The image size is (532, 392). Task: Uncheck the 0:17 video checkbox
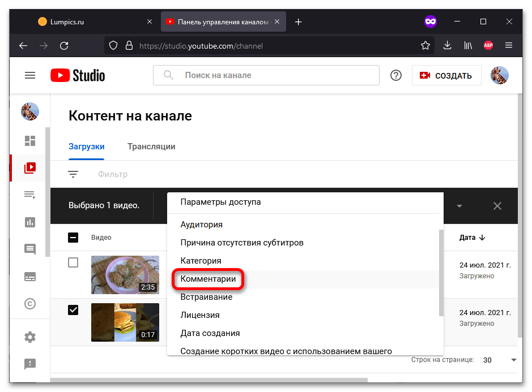[x=73, y=309]
